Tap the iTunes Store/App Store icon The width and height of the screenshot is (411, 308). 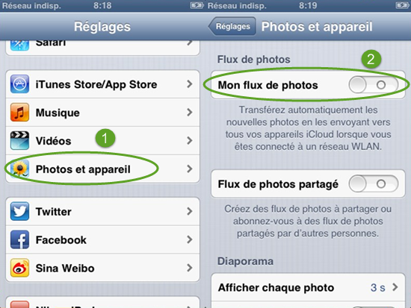tap(19, 84)
